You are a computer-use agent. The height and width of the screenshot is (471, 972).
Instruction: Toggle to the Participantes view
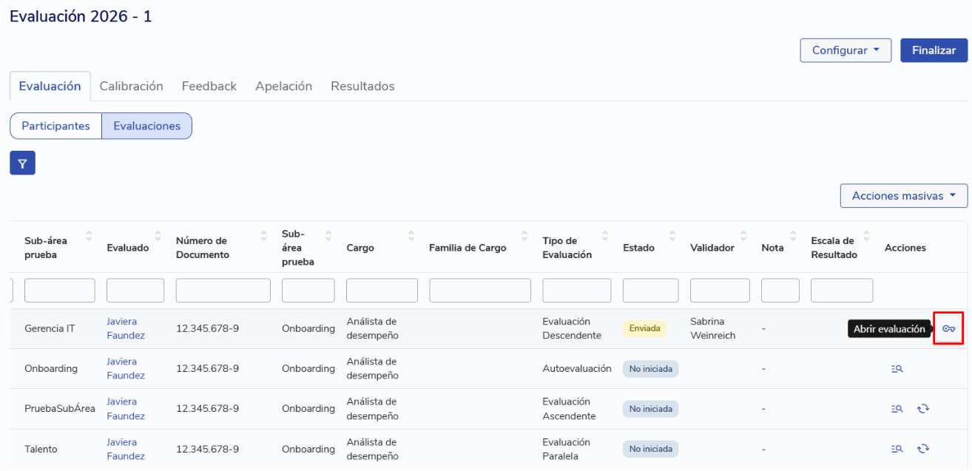(x=55, y=126)
